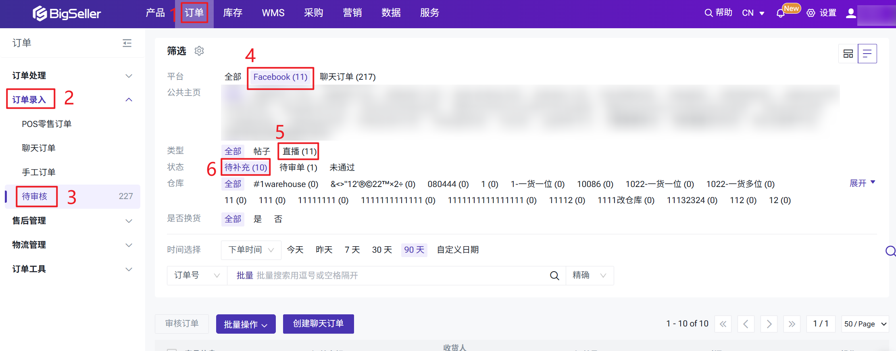The image size is (896, 351).
Task: Switch to card grid view icon
Action: 848,54
